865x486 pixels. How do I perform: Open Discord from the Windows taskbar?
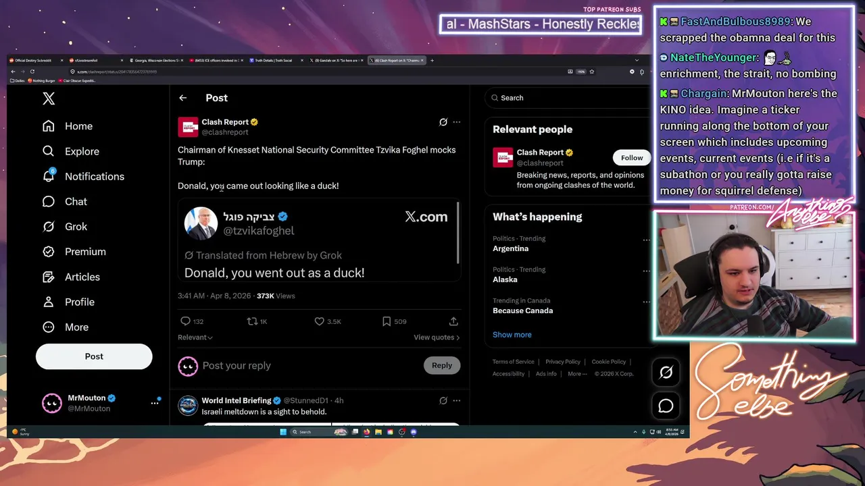(x=414, y=432)
